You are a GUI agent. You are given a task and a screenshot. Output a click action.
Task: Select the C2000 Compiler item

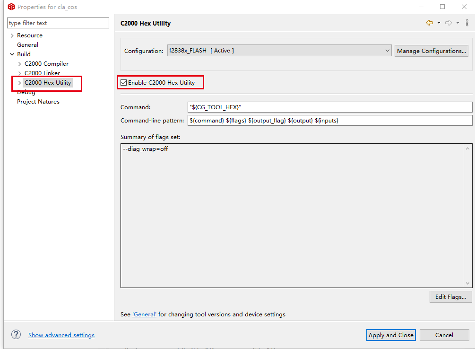point(46,64)
